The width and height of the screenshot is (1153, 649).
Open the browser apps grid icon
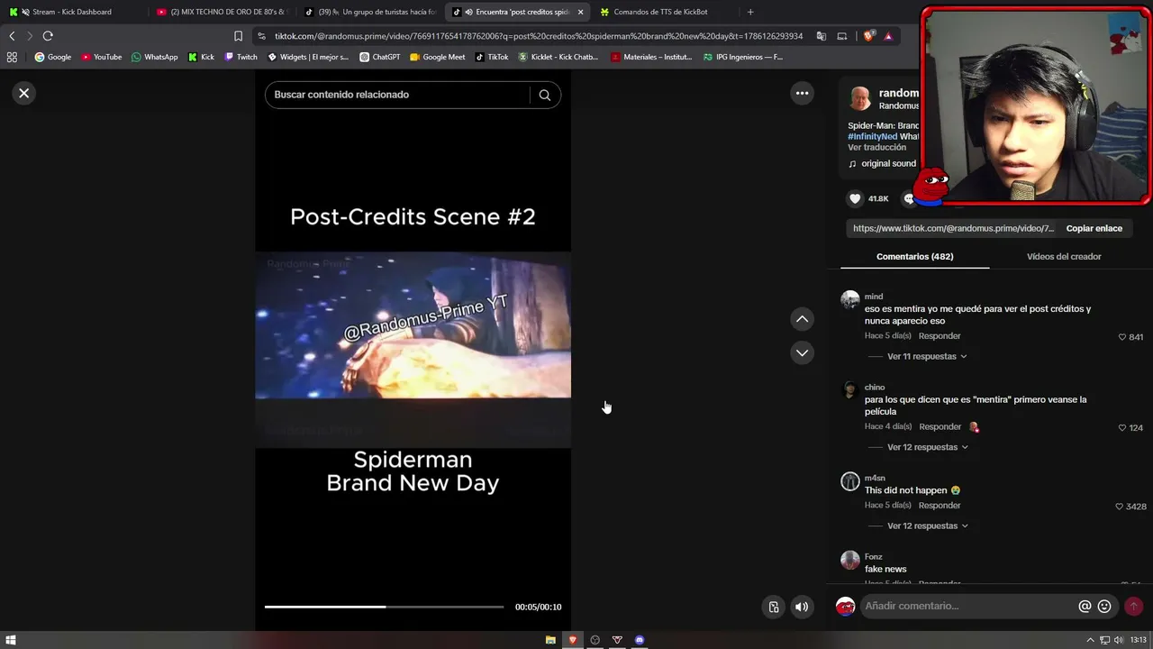click(x=12, y=57)
